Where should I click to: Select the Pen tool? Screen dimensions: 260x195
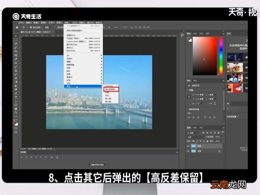click(16, 93)
